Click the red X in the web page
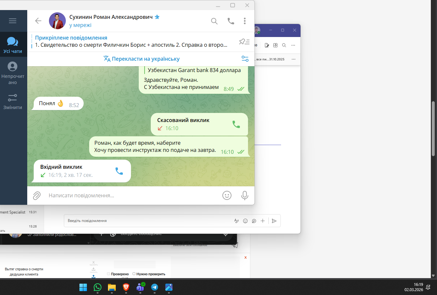 click(x=245, y=258)
